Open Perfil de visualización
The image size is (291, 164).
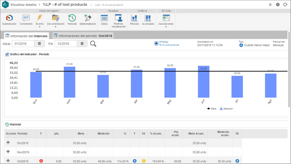coord(119,21)
